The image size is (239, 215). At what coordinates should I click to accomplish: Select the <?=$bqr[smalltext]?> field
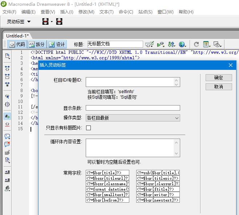click(x=108, y=195)
